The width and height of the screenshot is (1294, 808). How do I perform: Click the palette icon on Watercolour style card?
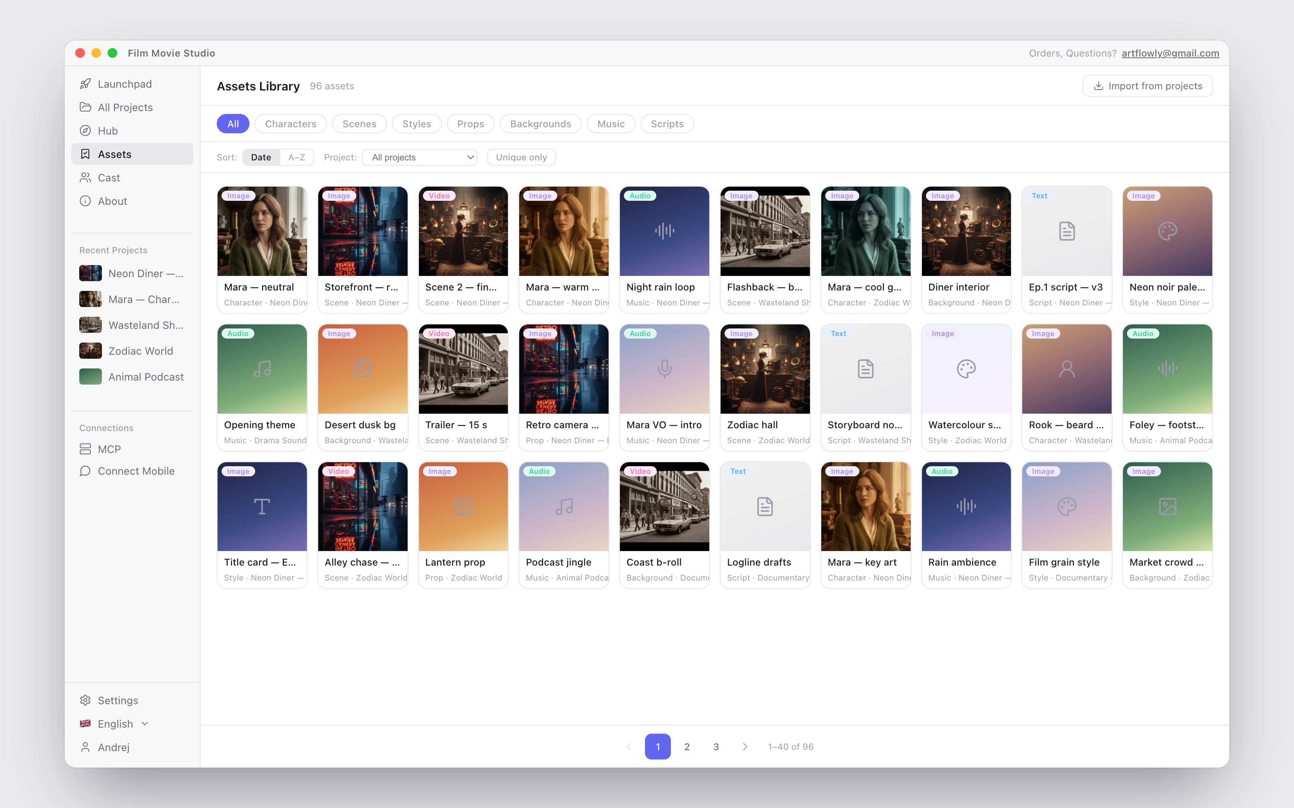click(x=966, y=369)
